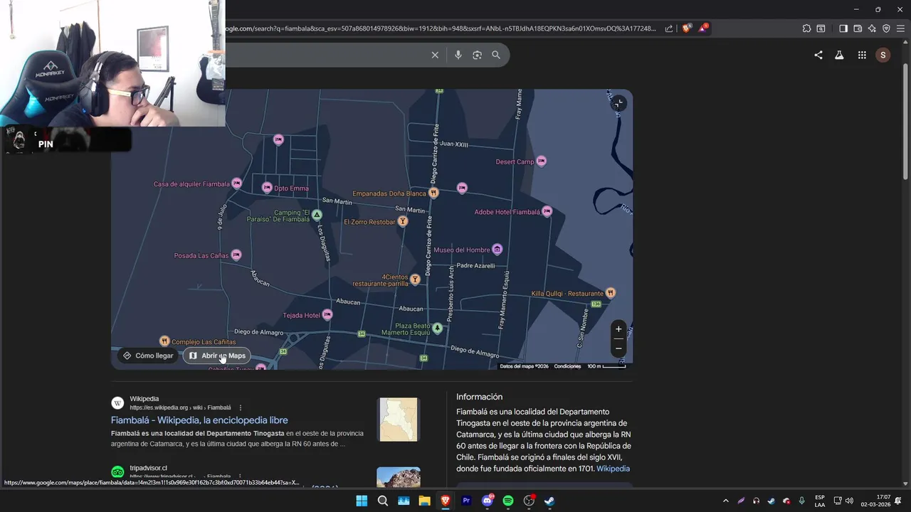Switch to Brave browser in taskbar
This screenshot has height=512, width=911.
(x=446, y=501)
